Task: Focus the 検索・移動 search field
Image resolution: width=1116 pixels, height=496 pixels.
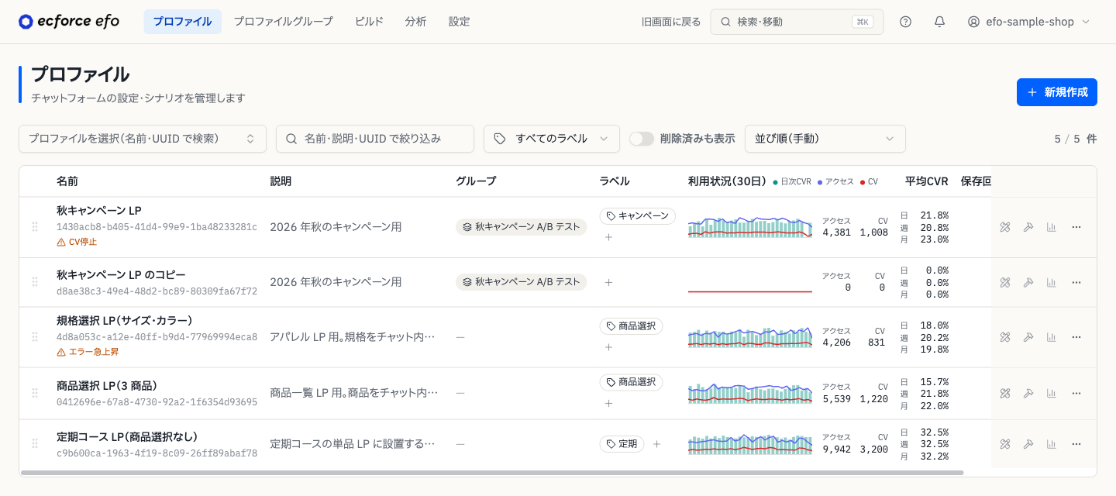Action: tap(797, 22)
